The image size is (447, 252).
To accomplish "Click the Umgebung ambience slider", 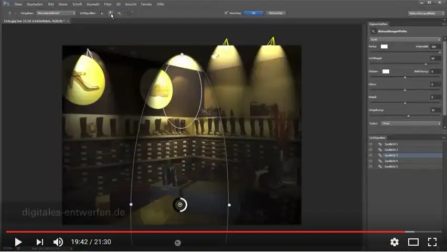I will (x=405, y=116).
